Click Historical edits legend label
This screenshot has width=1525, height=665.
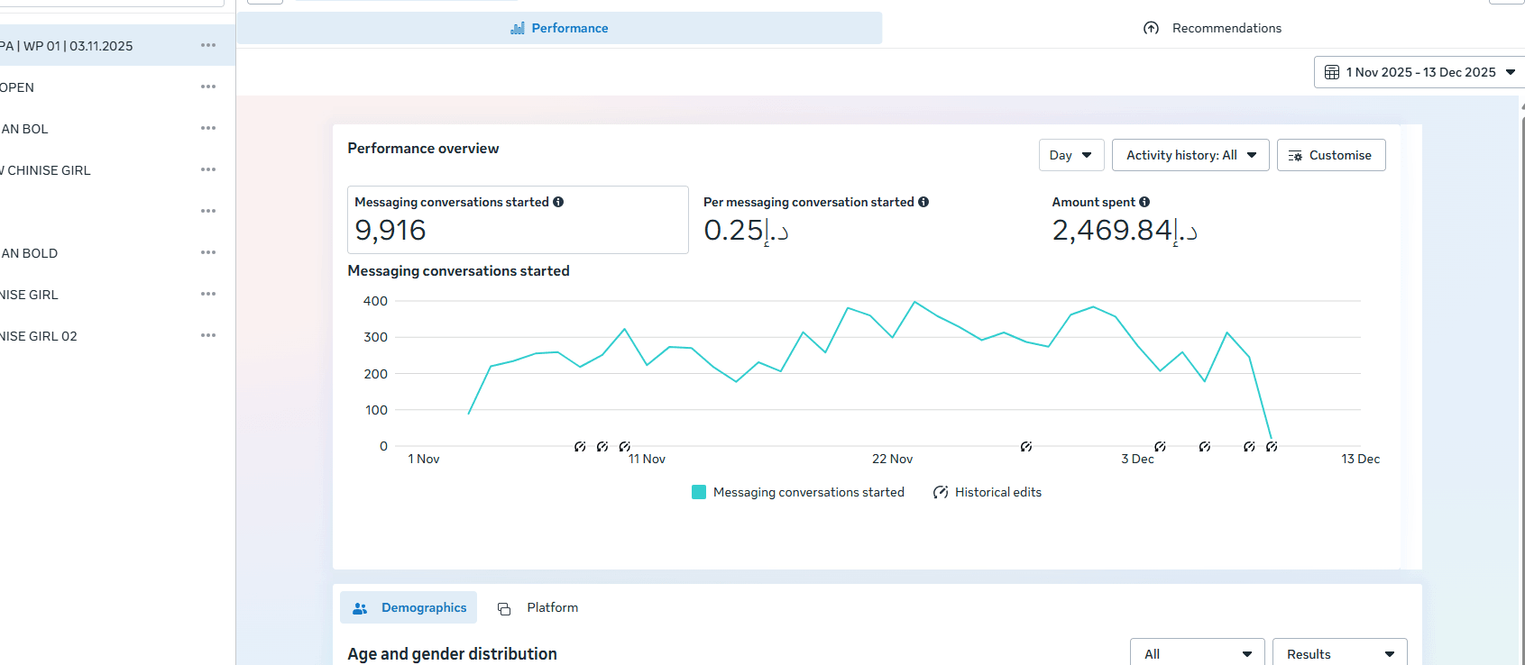click(x=998, y=492)
